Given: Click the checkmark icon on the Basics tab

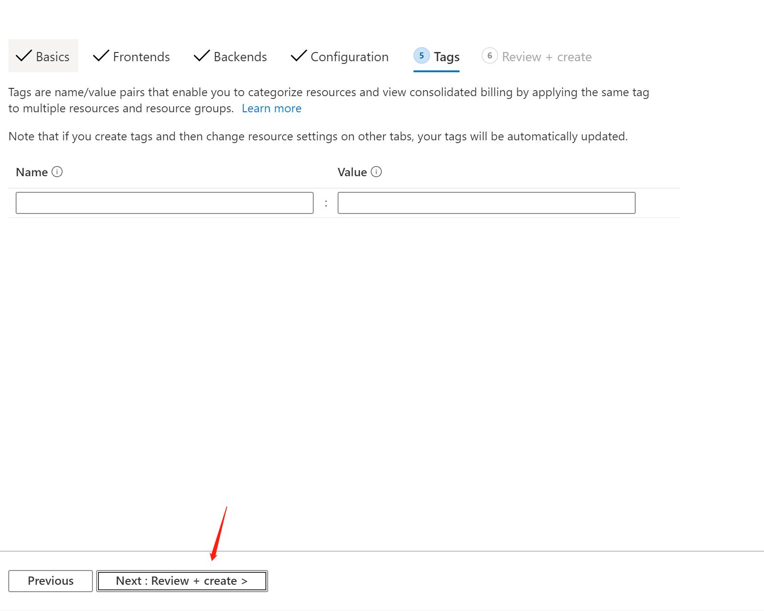Looking at the screenshot, I should [x=24, y=55].
